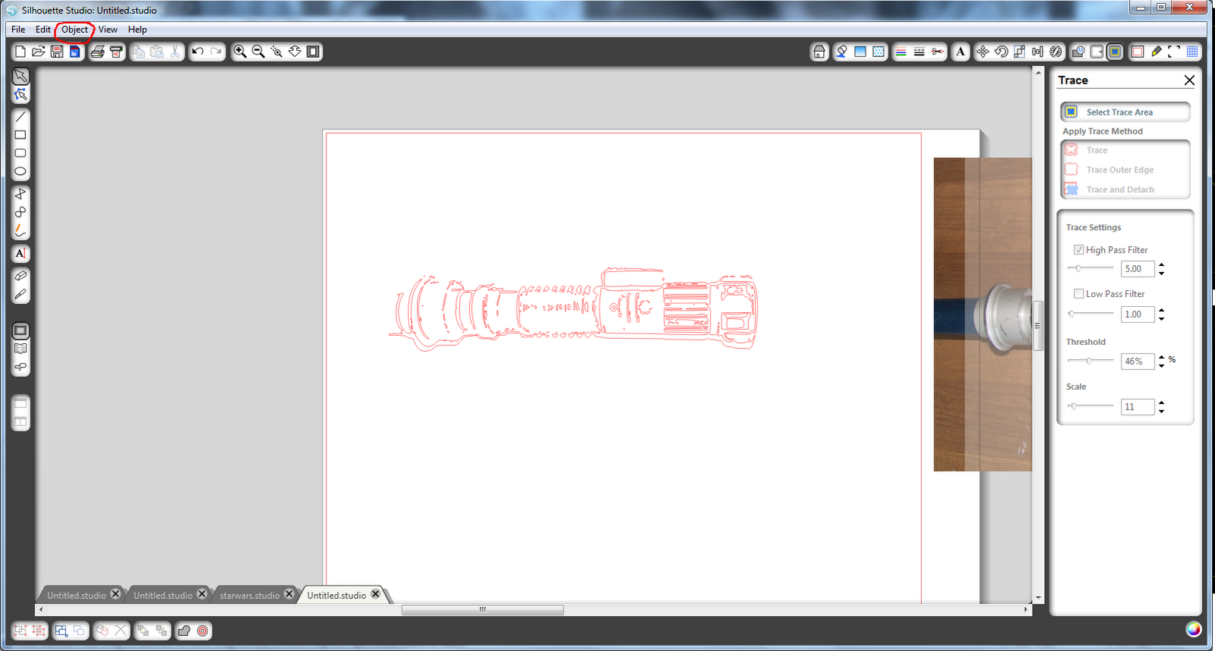Click the Undo arrow

coord(197,52)
